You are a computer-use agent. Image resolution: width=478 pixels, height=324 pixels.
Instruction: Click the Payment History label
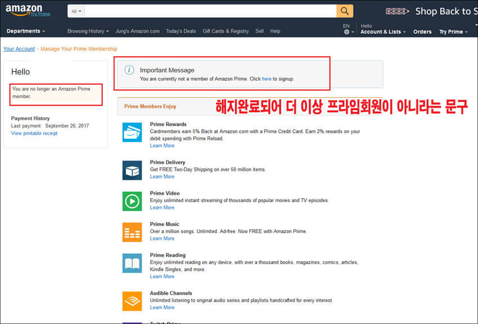click(x=30, y=118)
